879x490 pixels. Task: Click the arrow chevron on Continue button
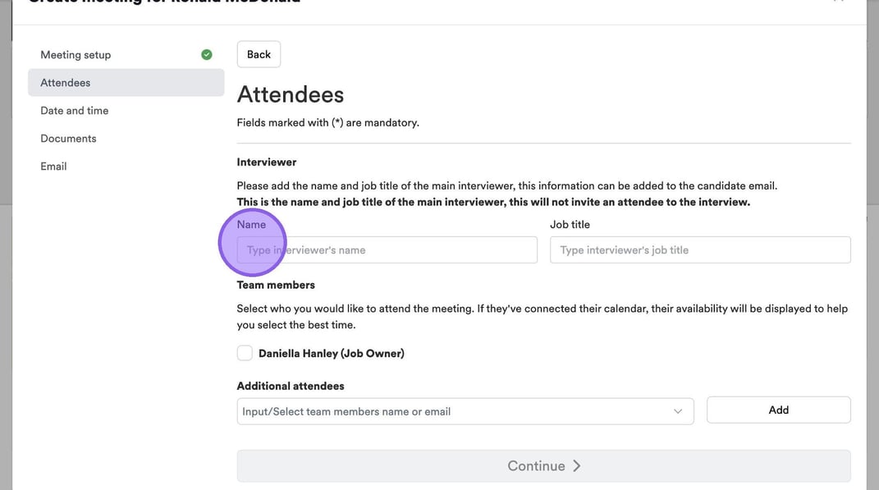pyautogui.click(x=577, y=466)
